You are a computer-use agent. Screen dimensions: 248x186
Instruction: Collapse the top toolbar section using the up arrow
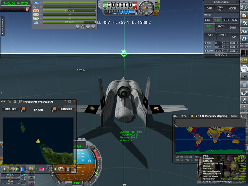(244, 2)
